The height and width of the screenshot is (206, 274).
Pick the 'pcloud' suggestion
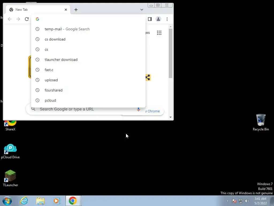tap(88, 100)
